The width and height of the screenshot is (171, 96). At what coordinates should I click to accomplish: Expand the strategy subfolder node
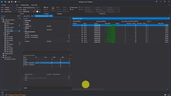click(x=3, y=33)
